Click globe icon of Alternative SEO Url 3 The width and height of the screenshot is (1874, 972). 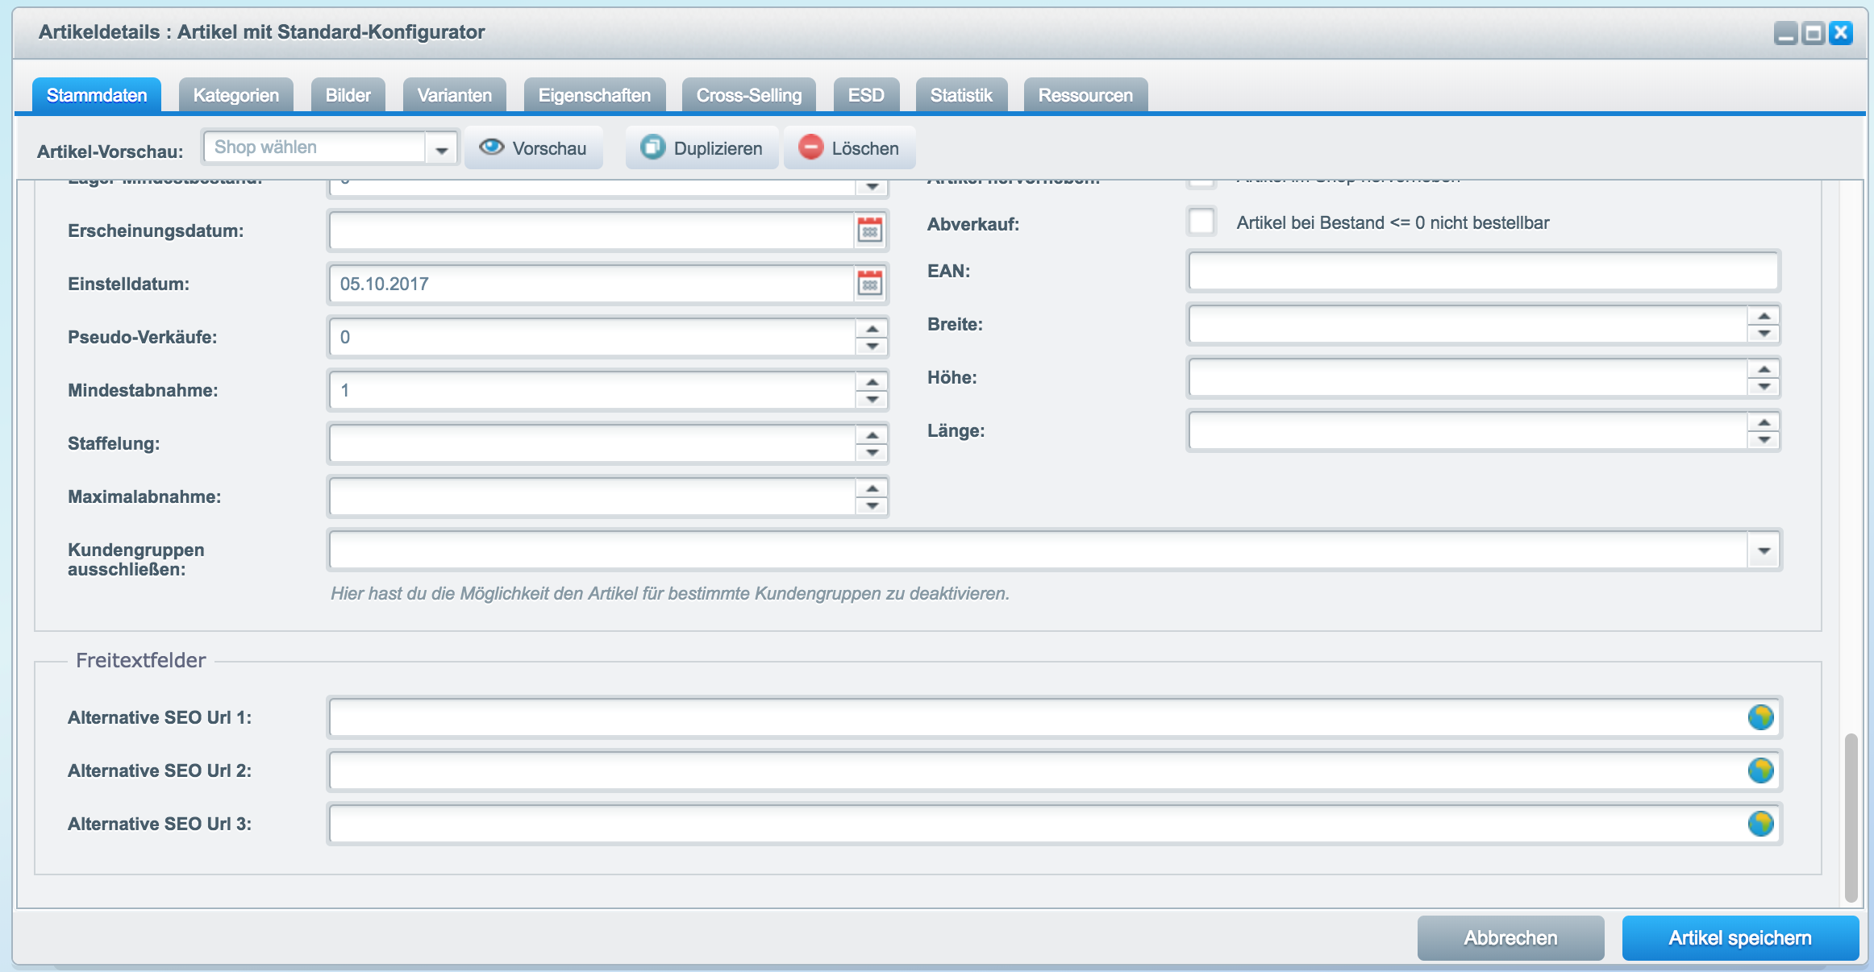pos(1760,824)
